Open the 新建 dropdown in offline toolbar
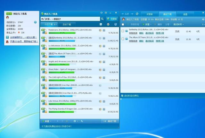205x138 pixels. pos(147,24)
